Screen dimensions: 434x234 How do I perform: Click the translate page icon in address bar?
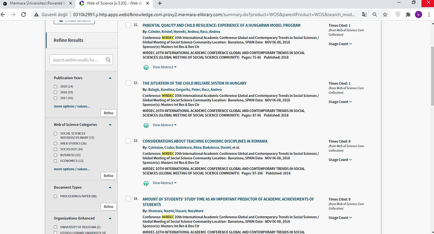click(x=364, y=15)
